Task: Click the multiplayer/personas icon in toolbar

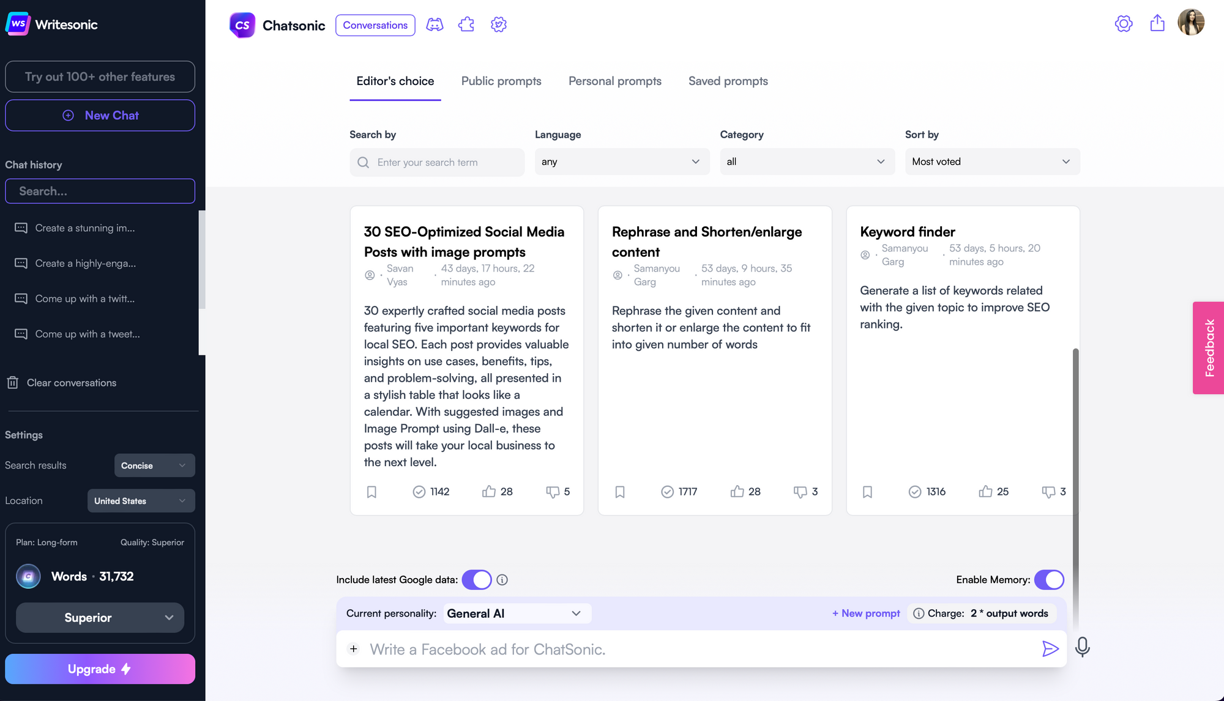Action: point(435,24)
